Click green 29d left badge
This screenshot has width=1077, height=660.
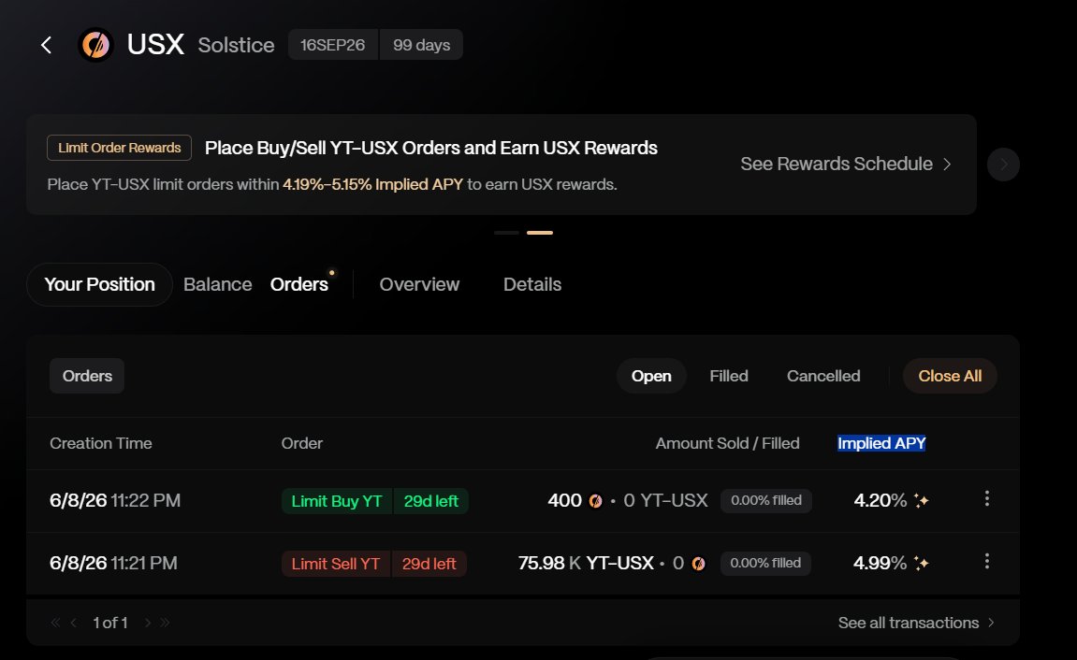[x=430, y=501]
